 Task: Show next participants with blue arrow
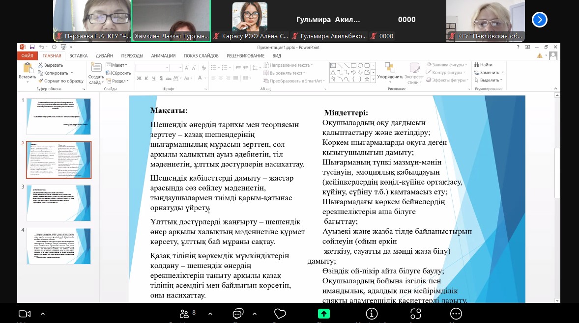[540, 20]
